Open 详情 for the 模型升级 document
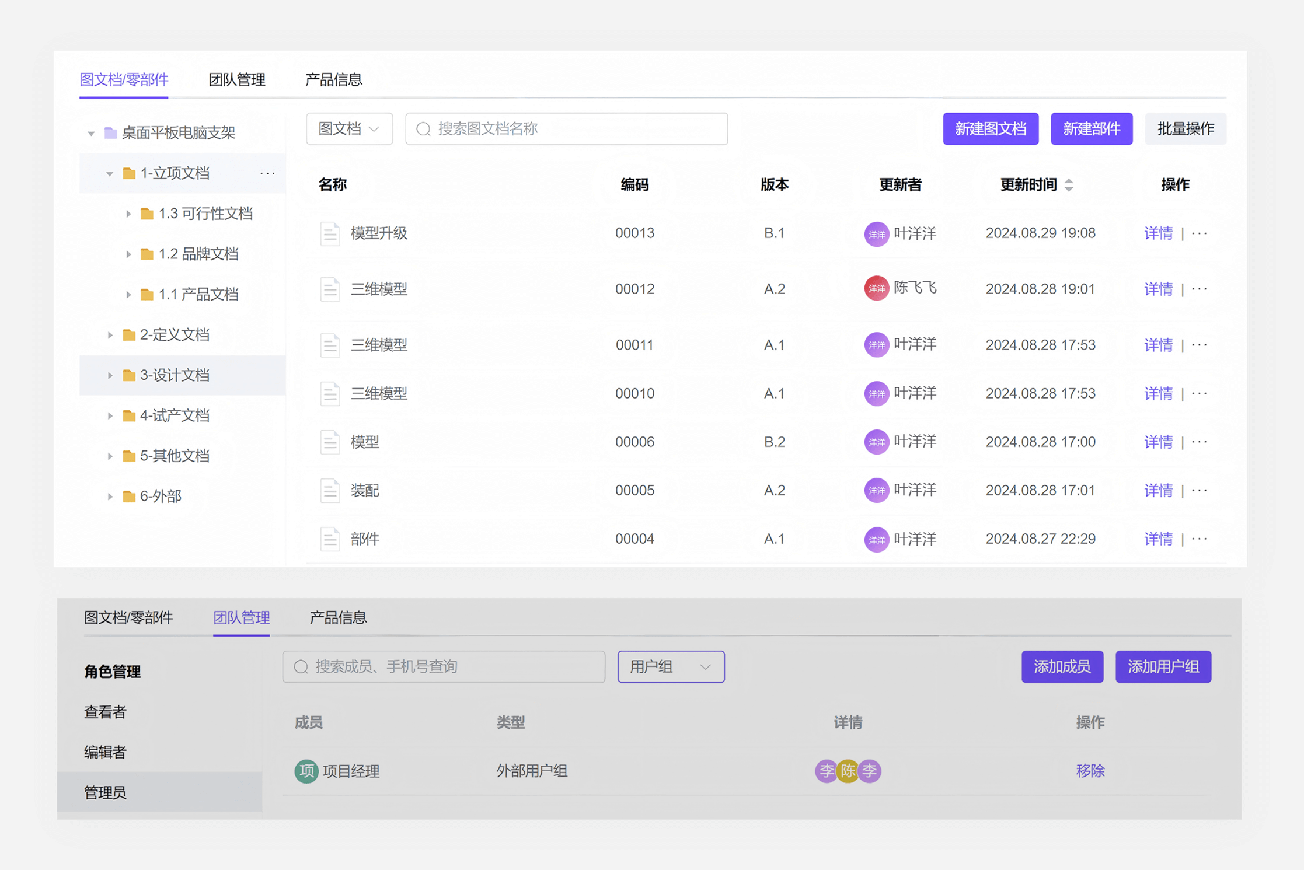The height and width of the screenshot is (870, 1304). tap(1157, 233)
